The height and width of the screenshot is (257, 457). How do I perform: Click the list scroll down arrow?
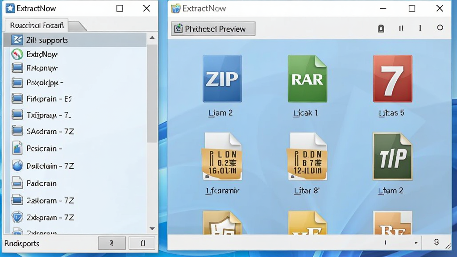pos(152,229)
